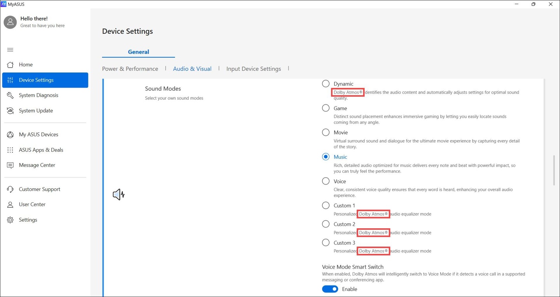Image resolution: width=560 pixels, height=297 pixels.
Task: Click the Settings gear icon in sidebar
Action: tap(10, 220)
